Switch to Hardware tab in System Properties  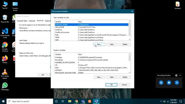click(x=32, y=21)
